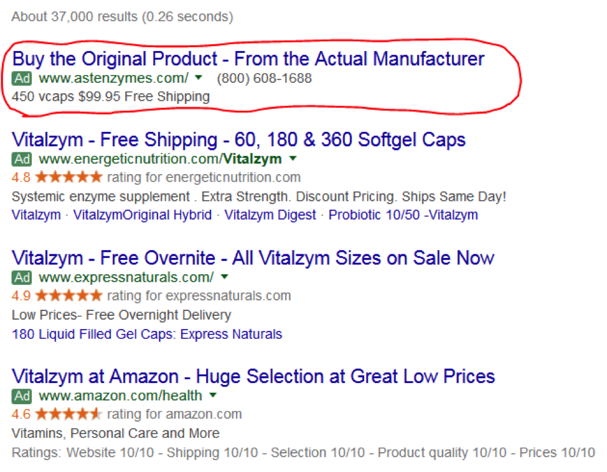Open '180 Liquid Filled Gel Caps: Express Naturals' link

point(147,334)
